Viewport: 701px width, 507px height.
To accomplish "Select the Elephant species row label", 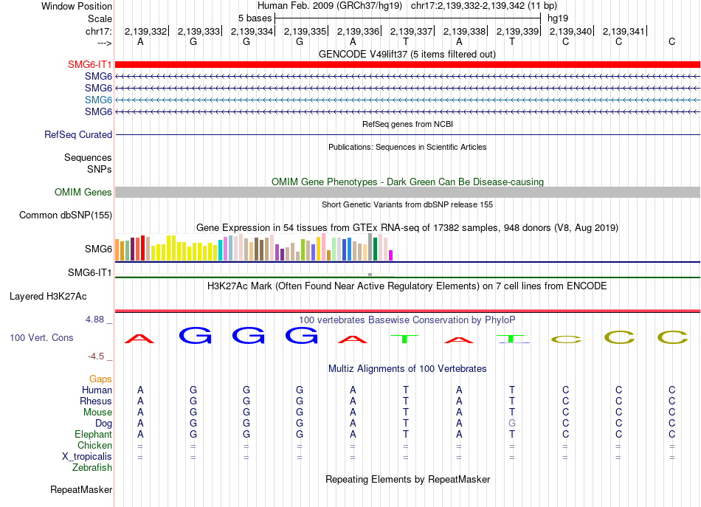I will [93, 434].
